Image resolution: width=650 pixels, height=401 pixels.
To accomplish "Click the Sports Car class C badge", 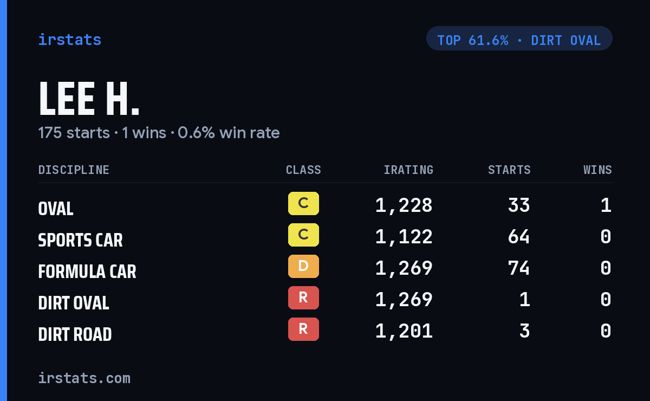I will 303,235.
